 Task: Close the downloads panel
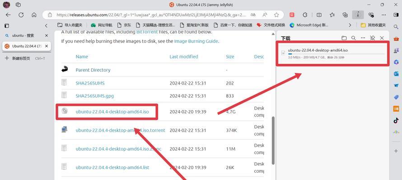382,38
